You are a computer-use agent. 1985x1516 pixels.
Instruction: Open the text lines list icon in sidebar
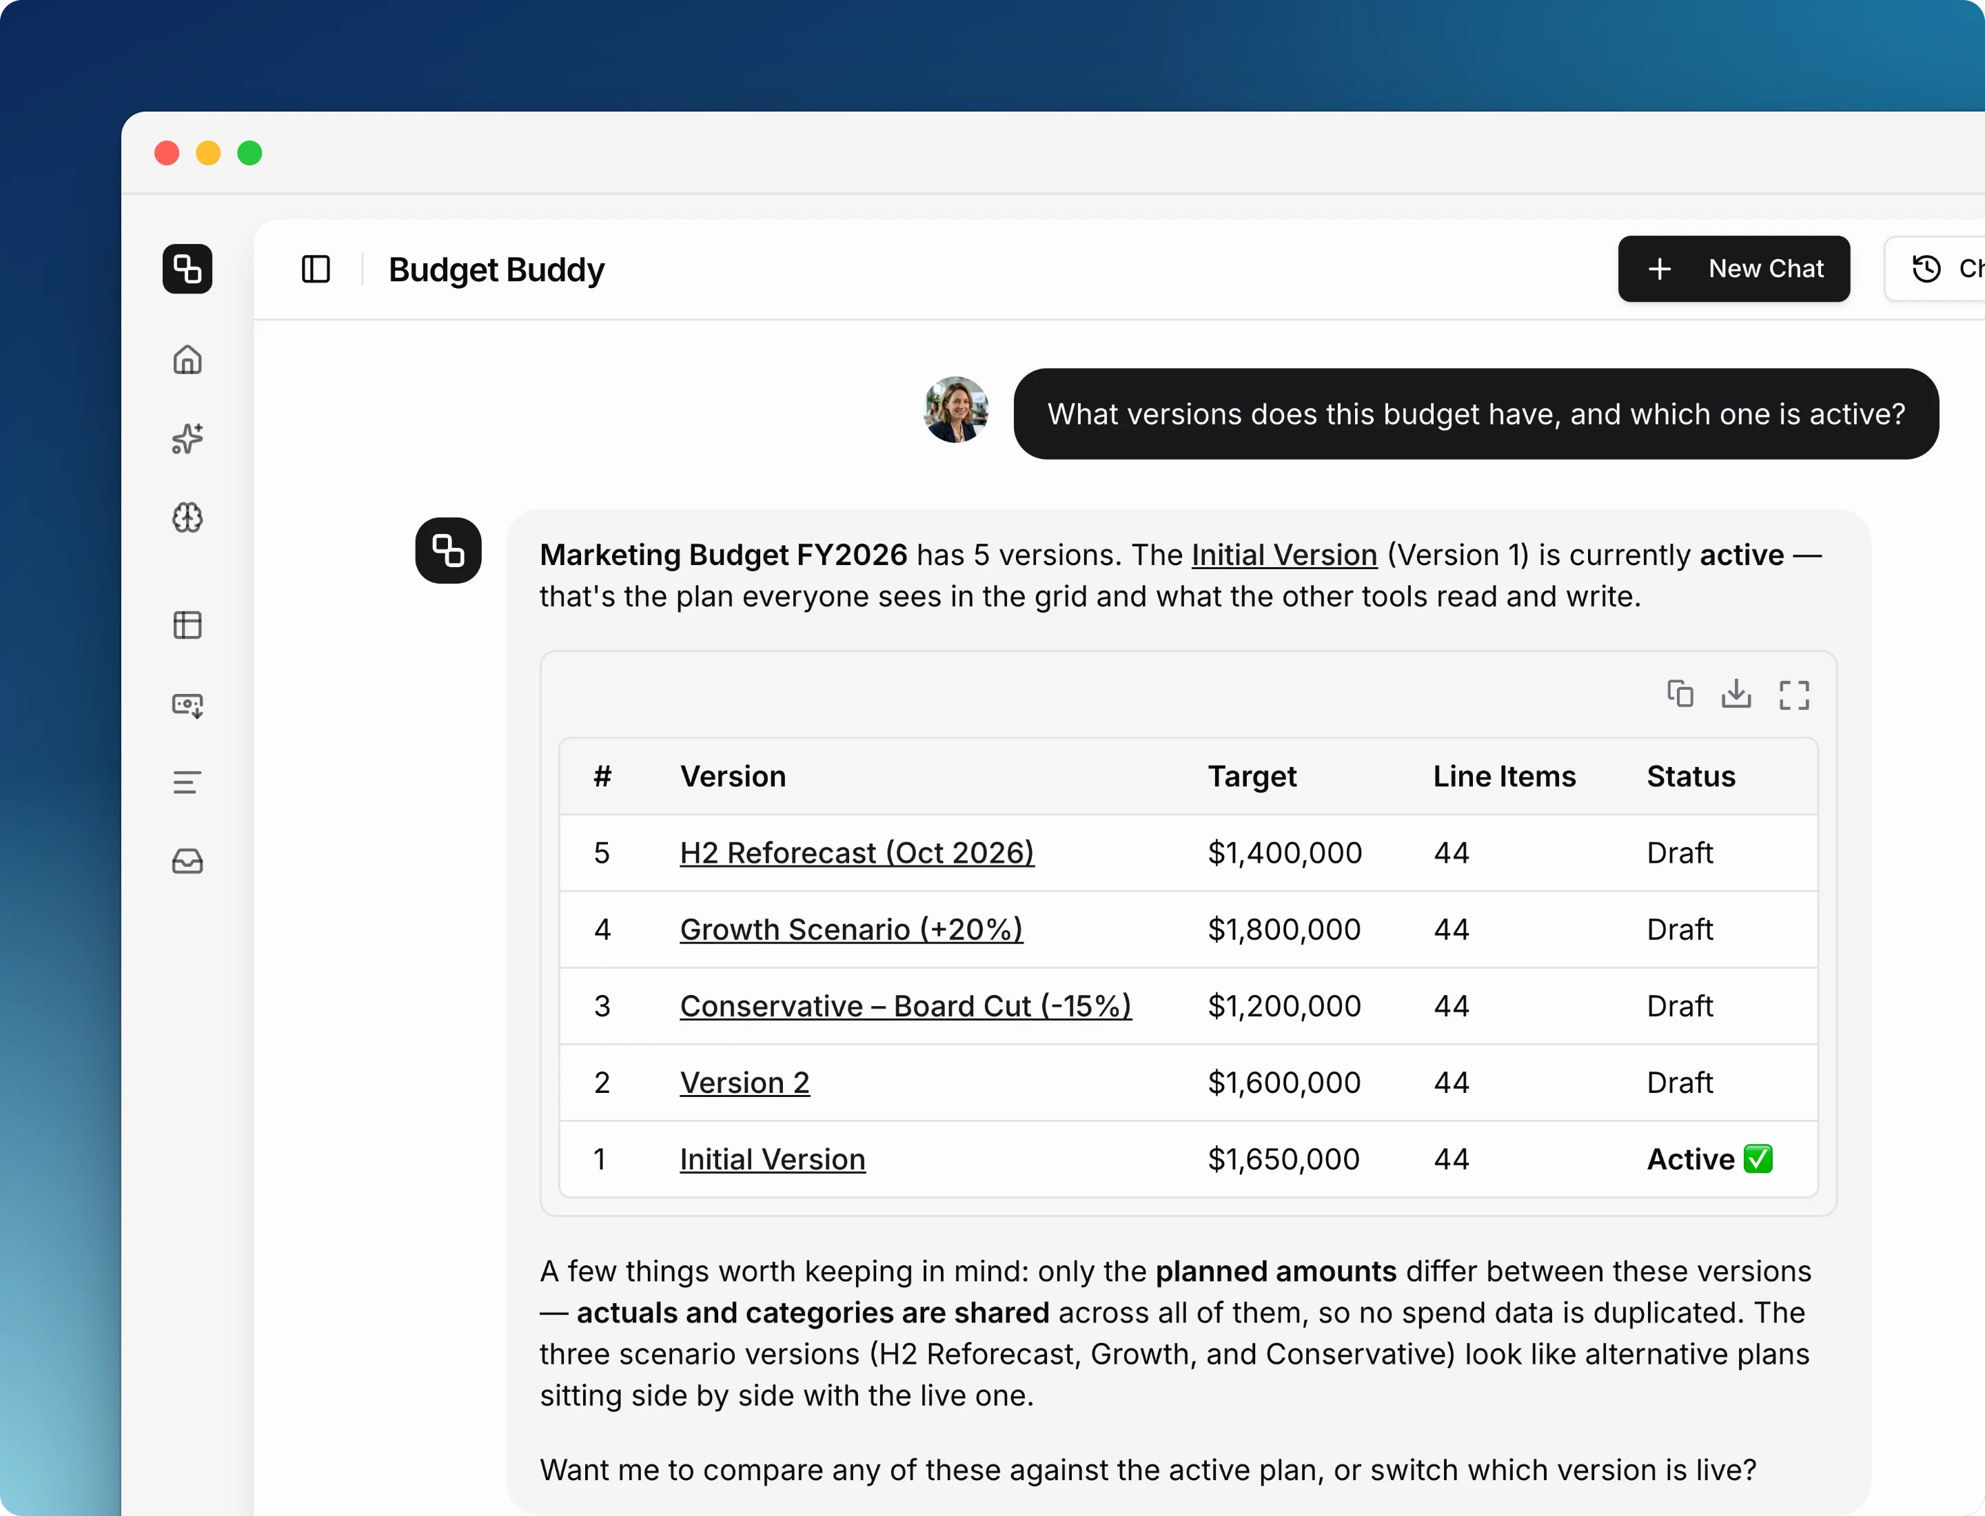click(187, 782)
